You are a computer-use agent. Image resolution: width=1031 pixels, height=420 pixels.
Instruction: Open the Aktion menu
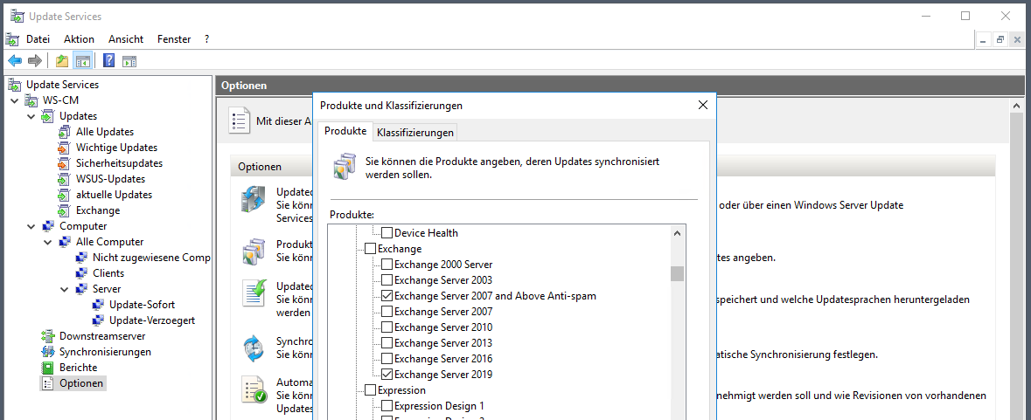coord(79,39)
